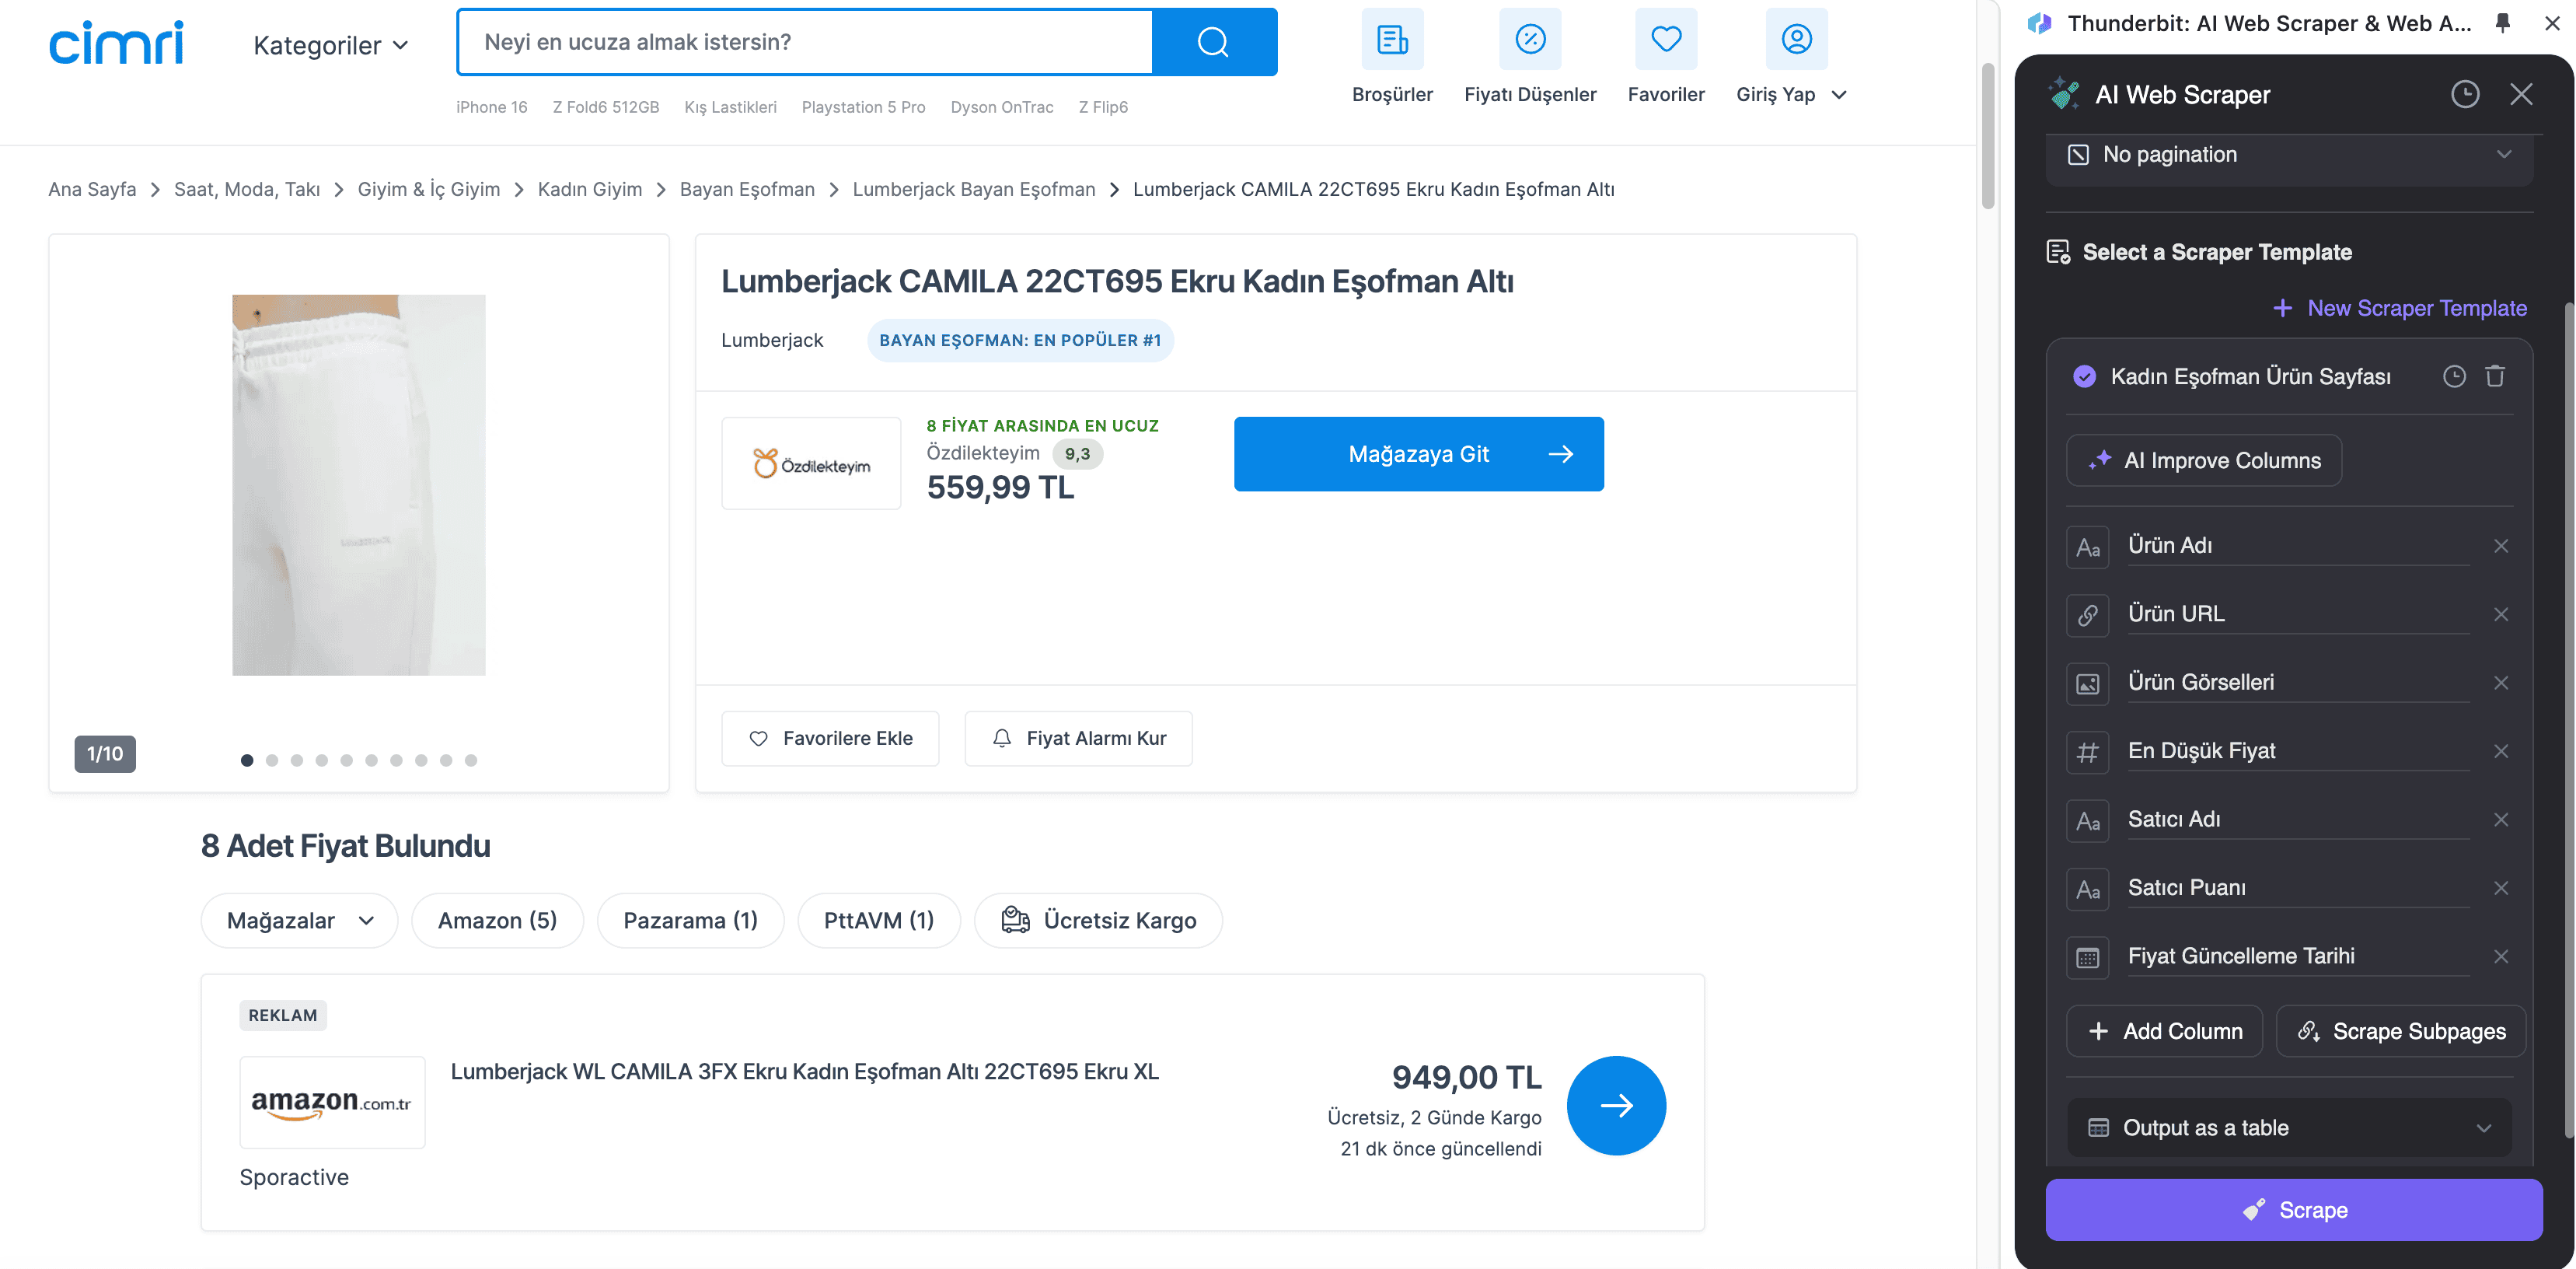This screenshot has width=2576, height=1269.
Task: Delete the Kadın Eşofman template
Action: click(x=2495, y=376)
